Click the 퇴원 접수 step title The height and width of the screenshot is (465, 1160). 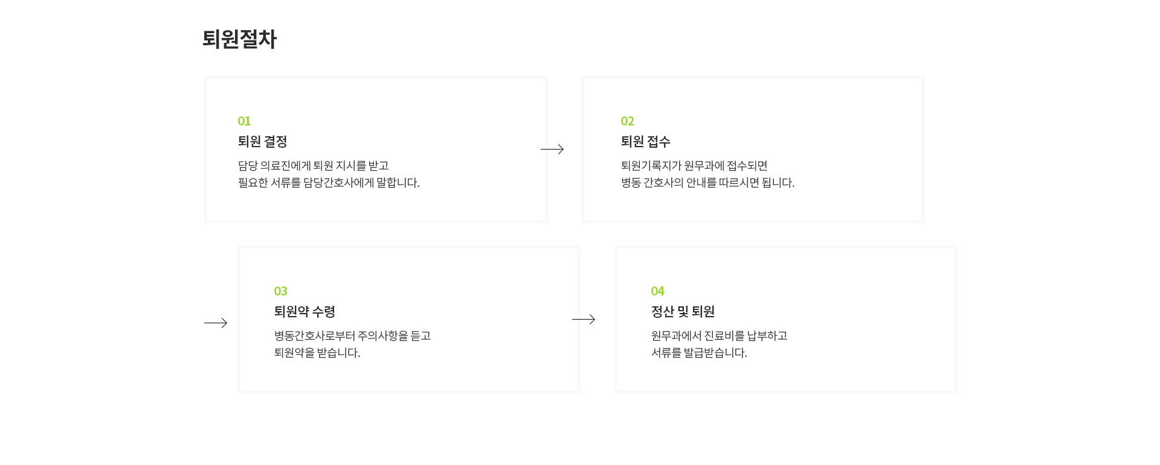pyautogui.click(x=646, y=142)
